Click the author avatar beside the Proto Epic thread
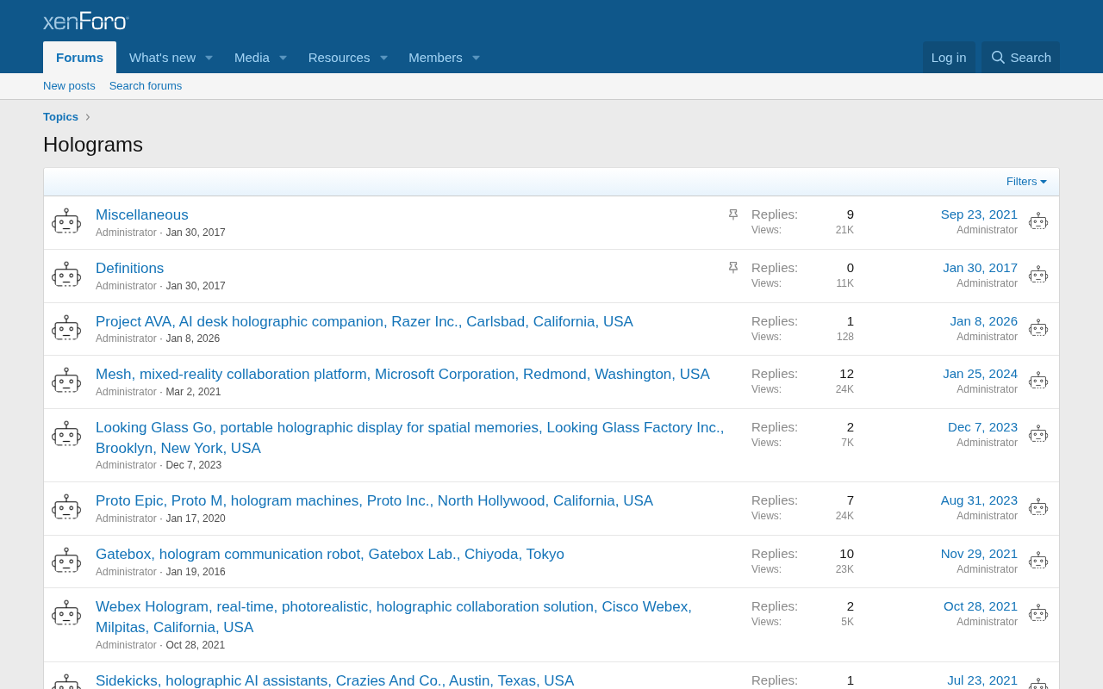Viewport: 1103px width, 689px height. pyautogui.click(x=66, y=508)
